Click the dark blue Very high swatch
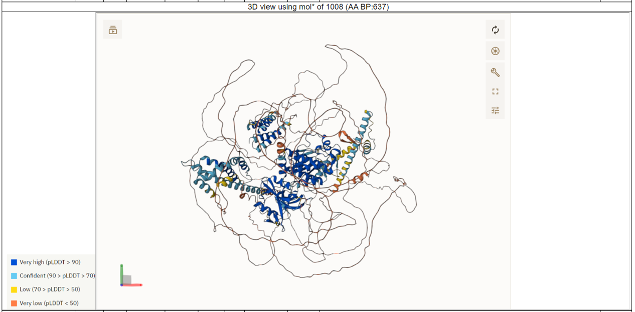Screen dimensions: 635x312 [14, 262]
